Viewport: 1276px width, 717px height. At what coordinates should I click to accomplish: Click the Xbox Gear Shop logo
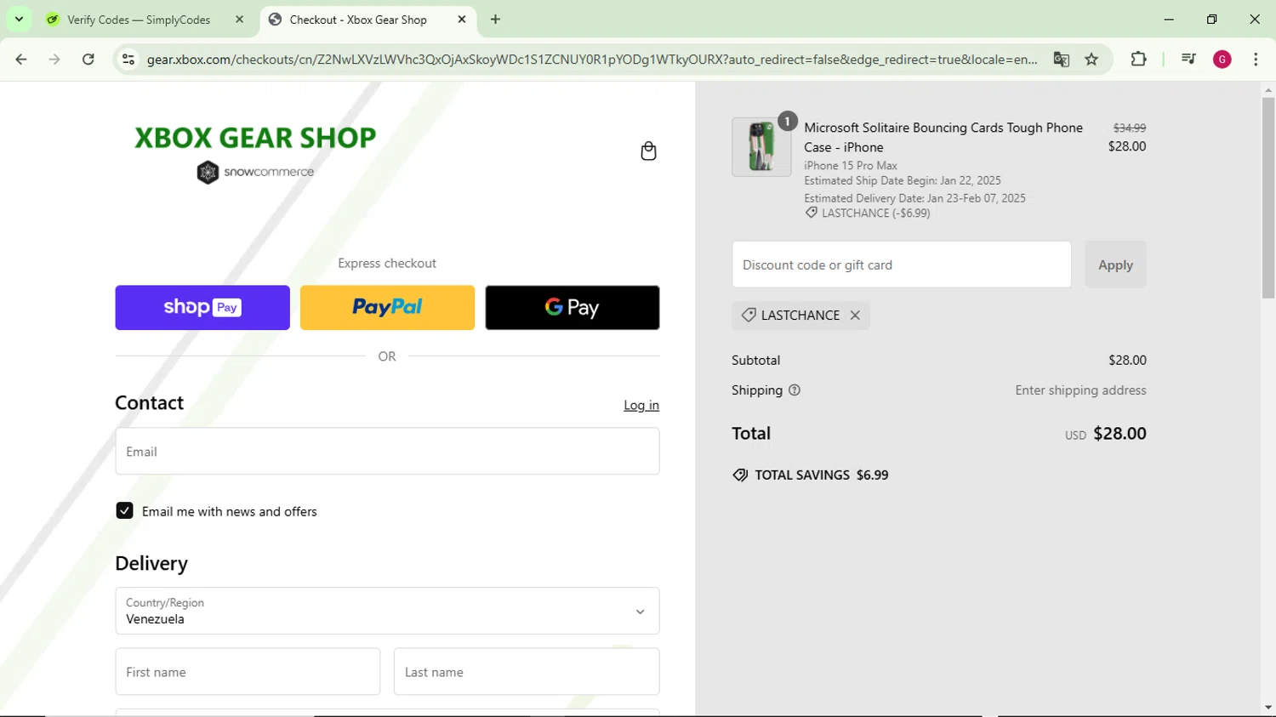tap(255, 153)
